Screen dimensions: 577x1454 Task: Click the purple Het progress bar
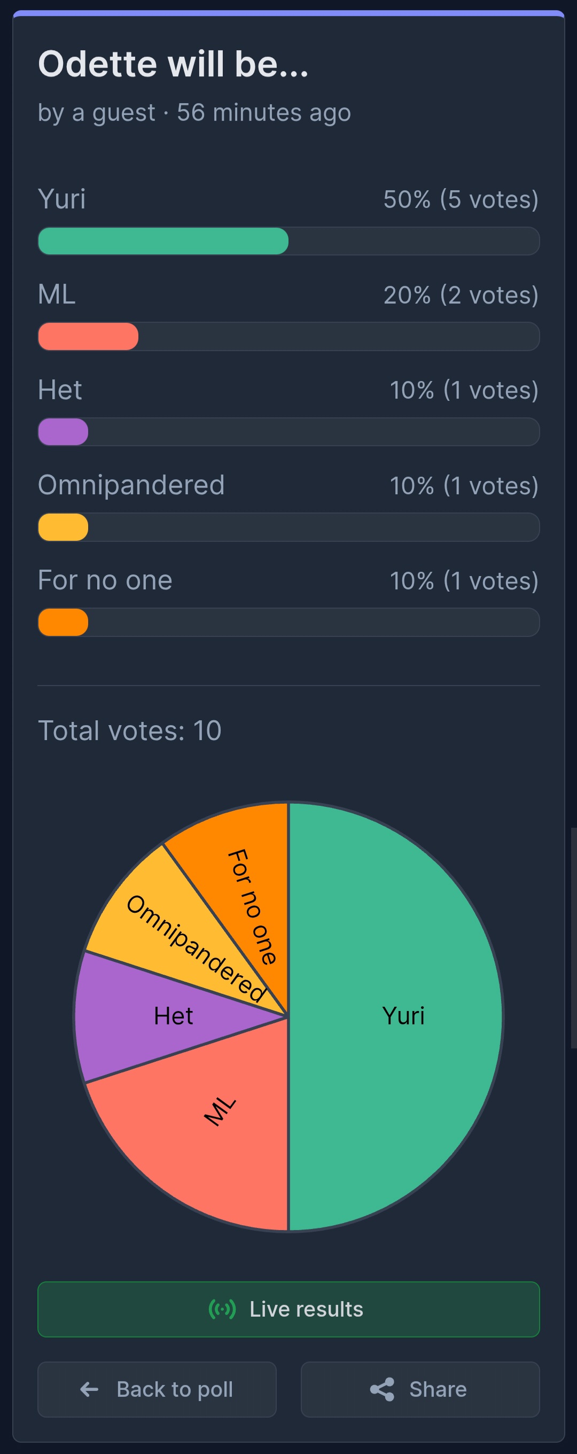pyautogui.click(x=63, y=432)
